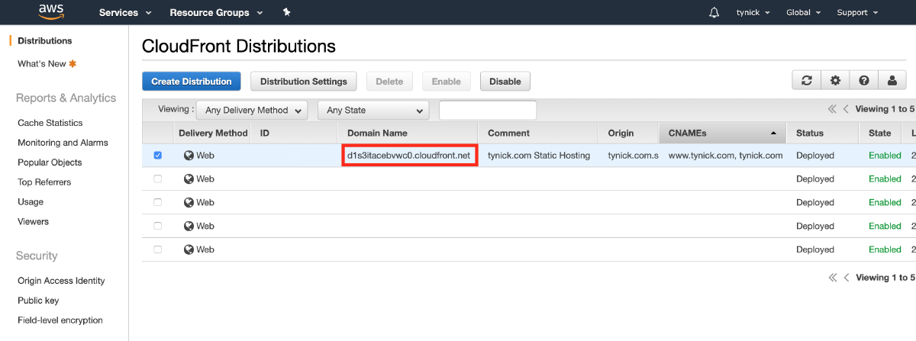Go to first page double-arrow in top pager
This screenshot has height=341, width=916.
(x=833, y=109)
